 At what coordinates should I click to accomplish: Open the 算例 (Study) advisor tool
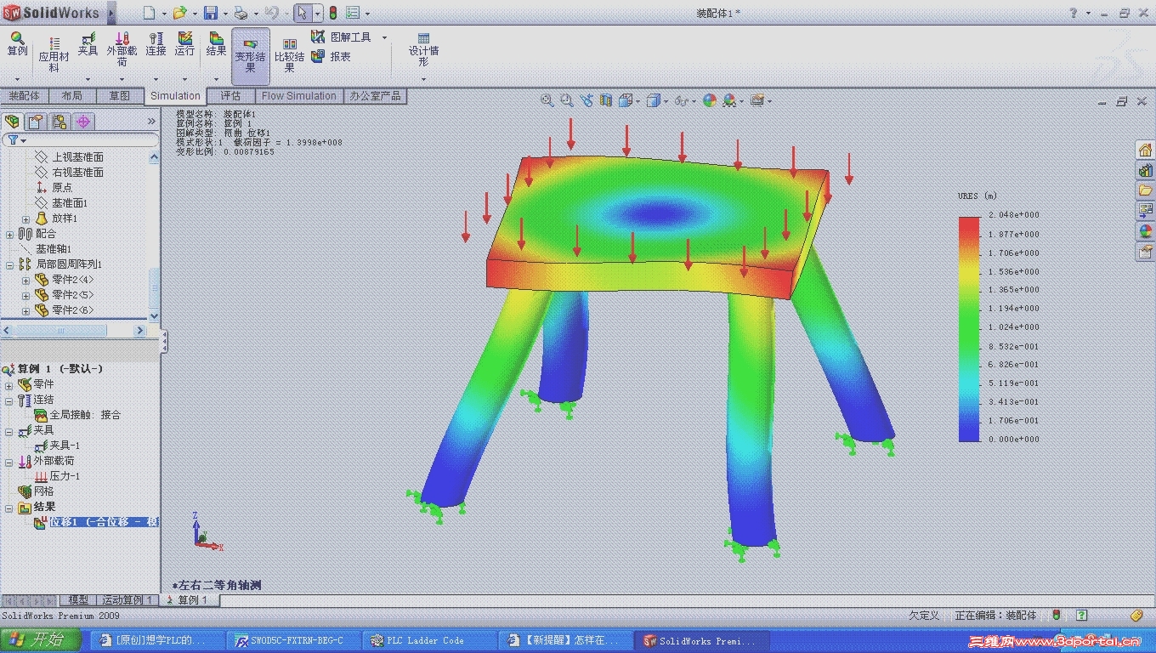click(17, 45)
